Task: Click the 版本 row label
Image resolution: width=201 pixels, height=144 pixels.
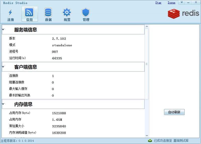Action: (x=12, y=38)
